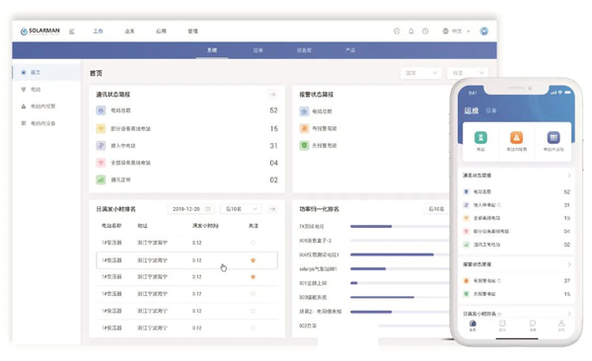
Task: Click the first power ranking bar
Action: tap(371, 226)
